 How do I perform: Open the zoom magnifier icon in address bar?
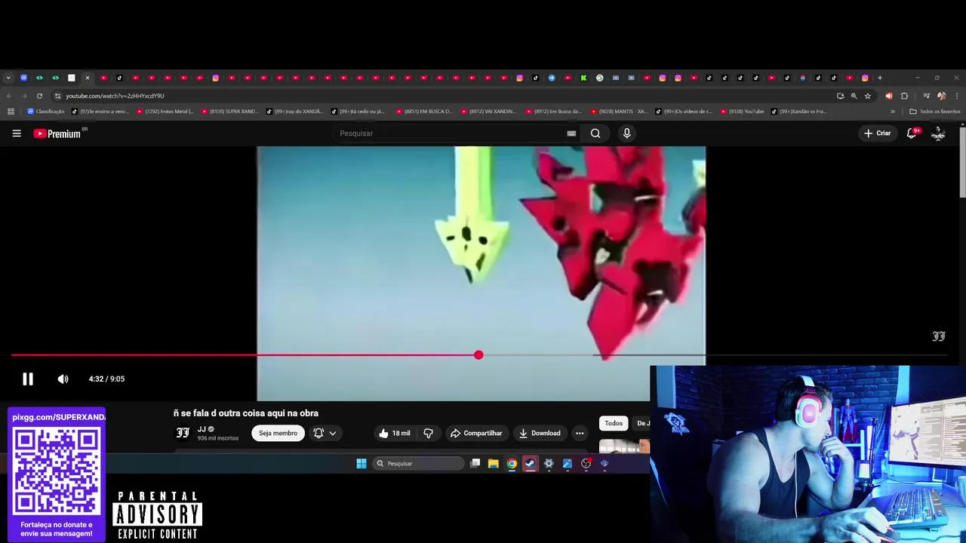click(x=854, y=96)
